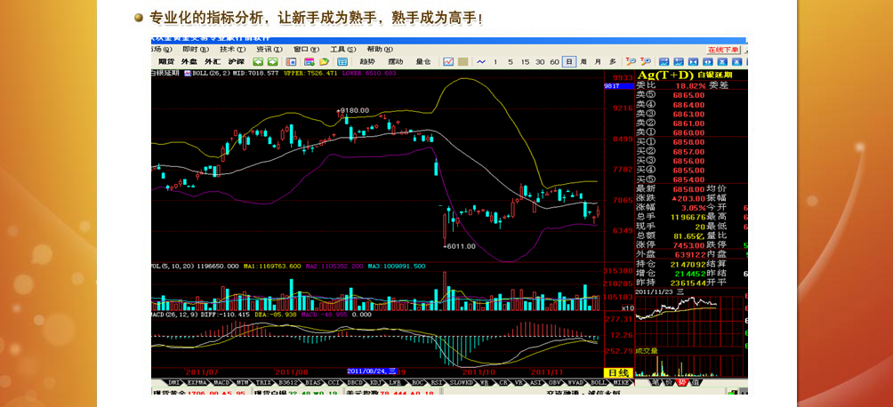Click the tan square toolbar icon

[x=463, y=61]
